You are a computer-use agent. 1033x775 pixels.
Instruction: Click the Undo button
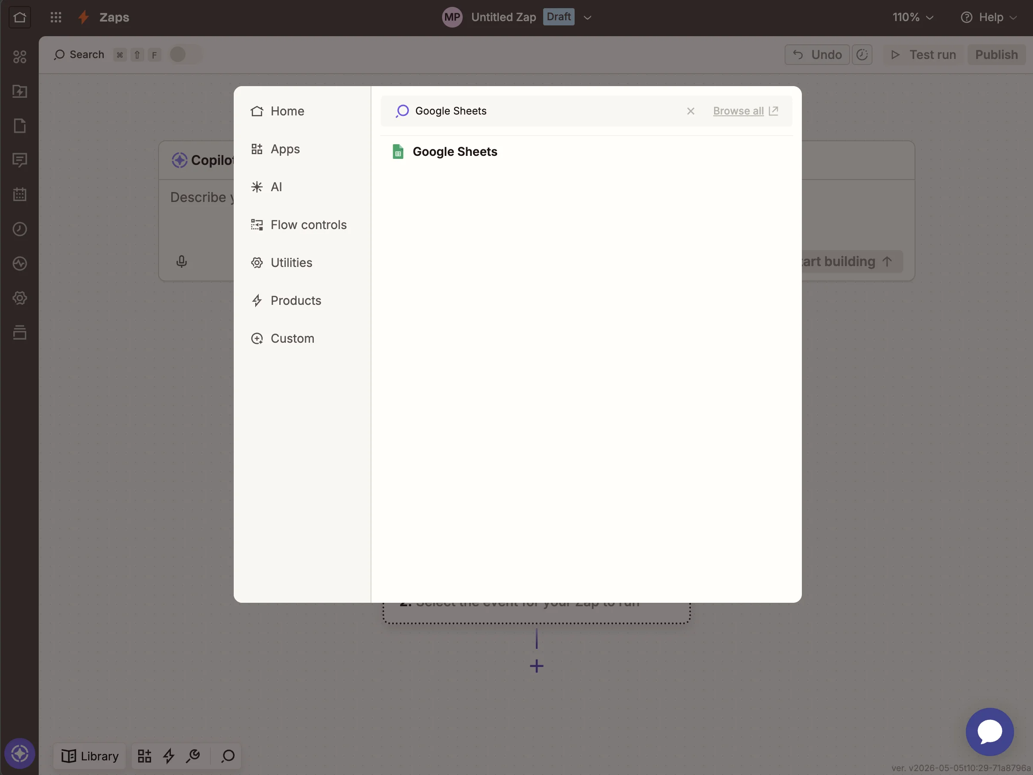pyautogui.click(x=817, y=55)
